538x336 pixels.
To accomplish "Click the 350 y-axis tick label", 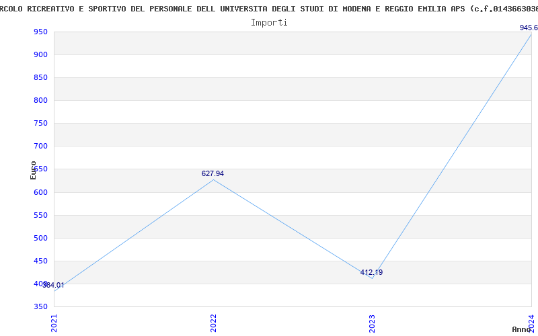I will [x=40, y=306].
